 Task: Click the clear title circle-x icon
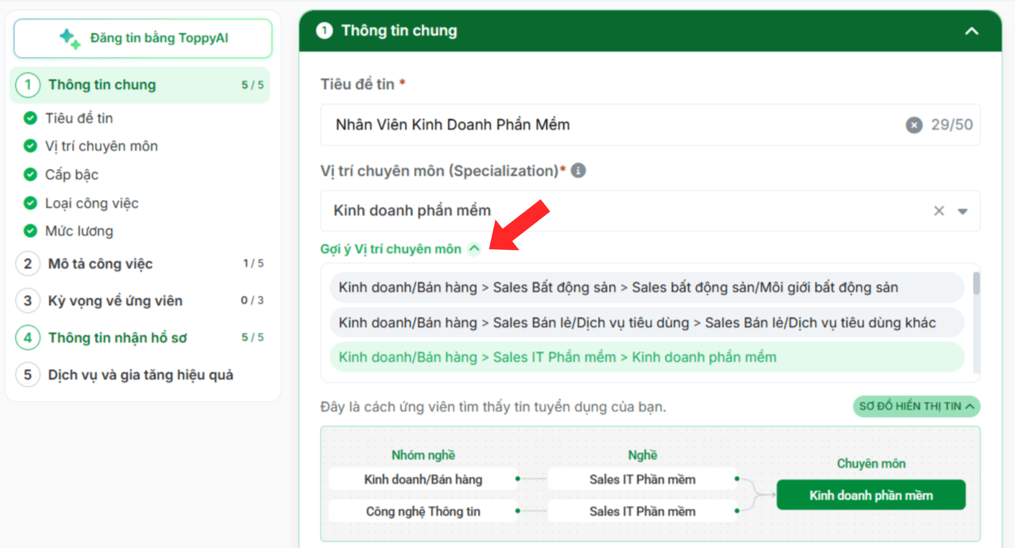[914, 125]
